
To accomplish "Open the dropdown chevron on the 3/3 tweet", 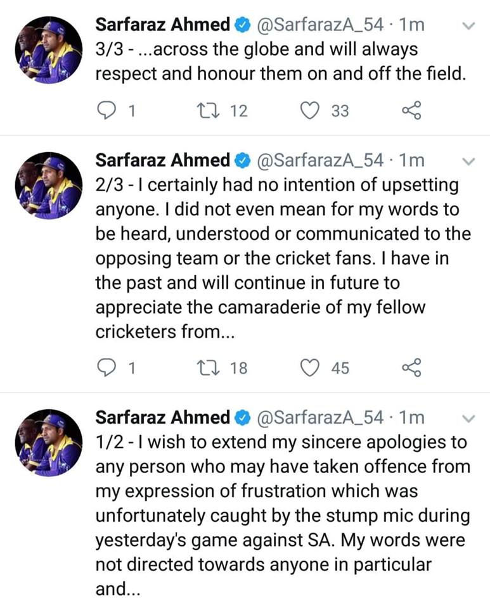I will [x=468, y=25].
